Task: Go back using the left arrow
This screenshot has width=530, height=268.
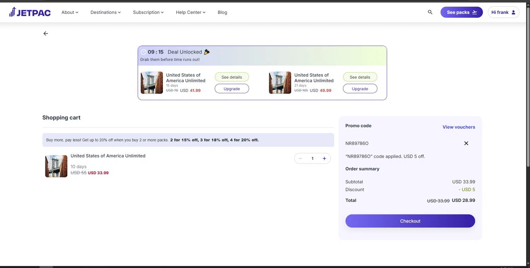Action: 46,33
